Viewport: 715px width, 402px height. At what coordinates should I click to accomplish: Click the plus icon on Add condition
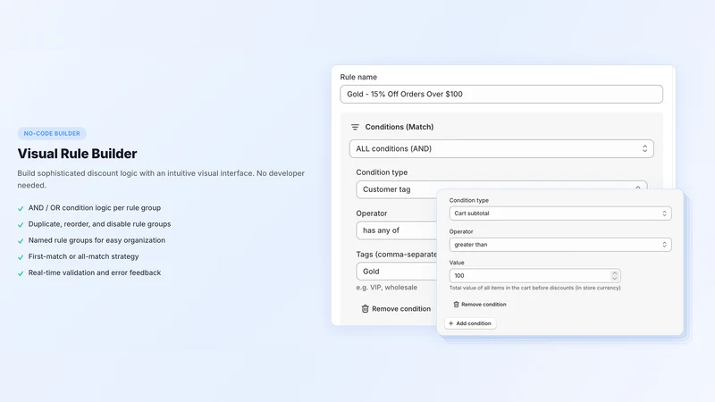point(451,323)
